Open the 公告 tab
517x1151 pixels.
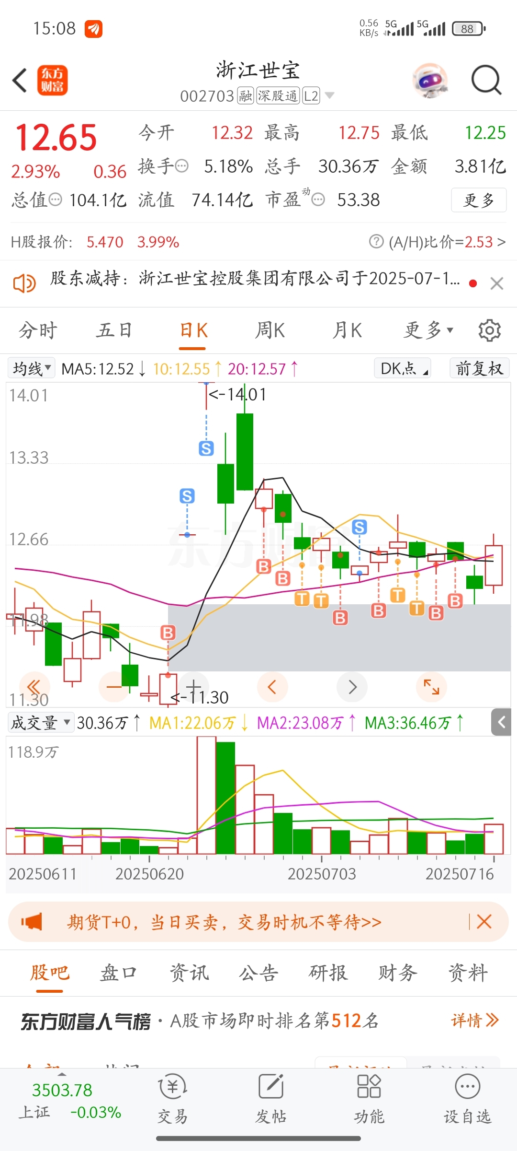click(258, 973)
